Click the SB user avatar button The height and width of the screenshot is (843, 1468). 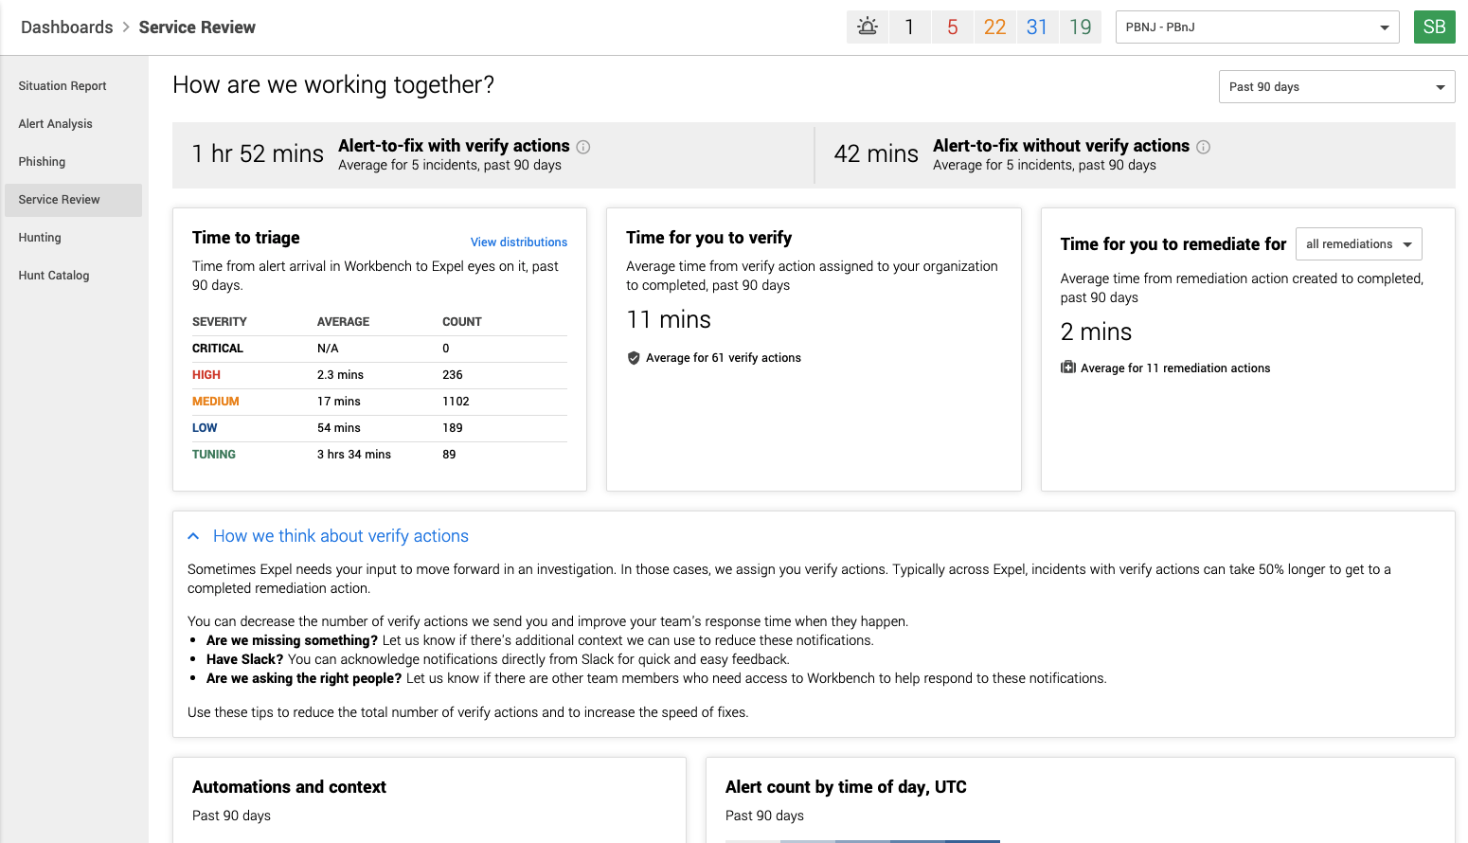(x=1434, y=27)
